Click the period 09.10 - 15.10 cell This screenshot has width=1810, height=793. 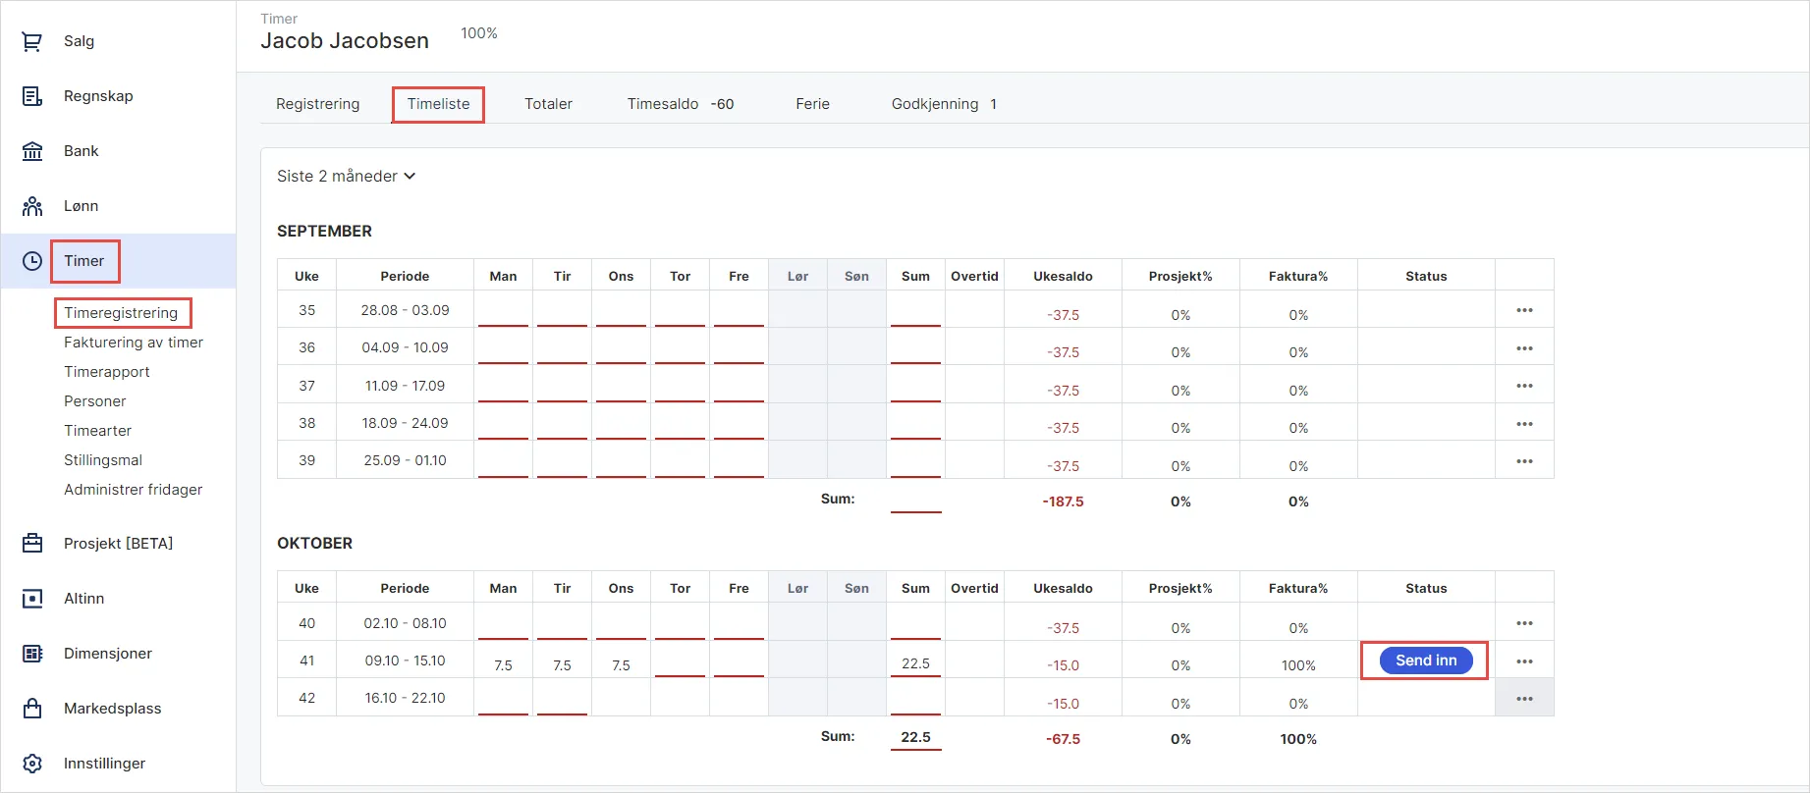point(405,661)
